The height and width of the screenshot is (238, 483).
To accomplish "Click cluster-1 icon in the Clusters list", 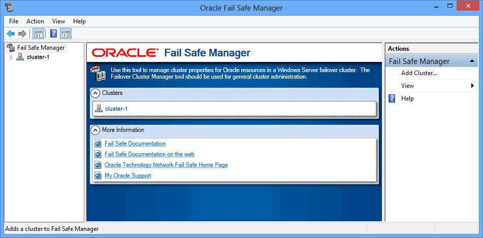I will click(99, 109).
